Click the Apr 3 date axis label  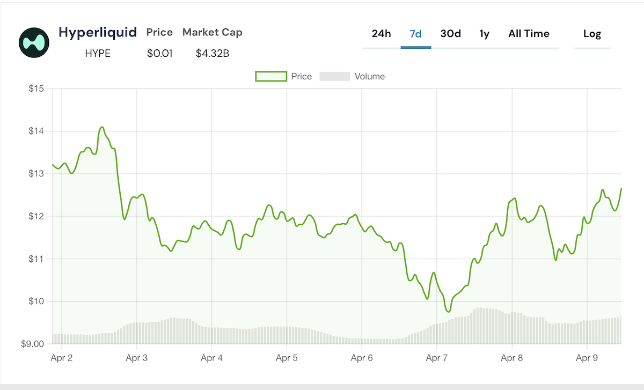[136, 358]
